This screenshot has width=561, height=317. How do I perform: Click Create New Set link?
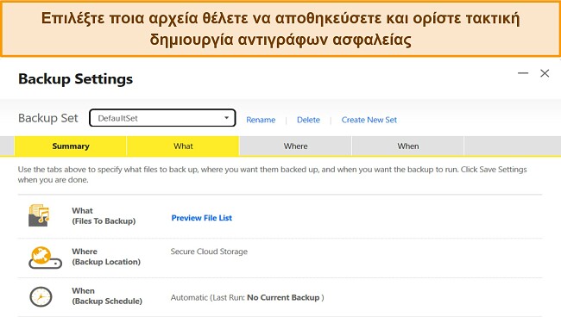369,120
